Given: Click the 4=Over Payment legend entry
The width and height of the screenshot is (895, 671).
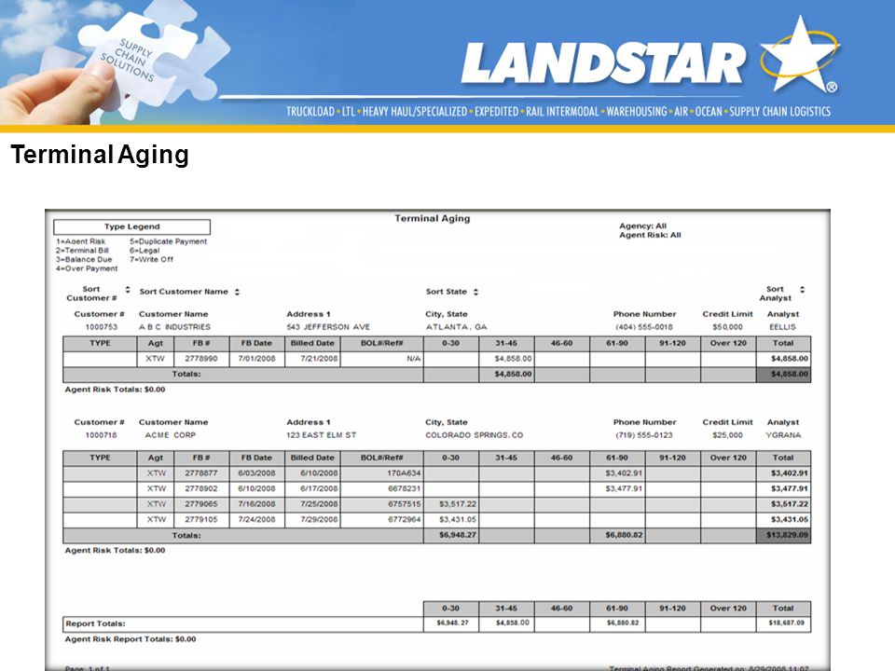Looking at the screenshot, I should click(x=87, y=268).
